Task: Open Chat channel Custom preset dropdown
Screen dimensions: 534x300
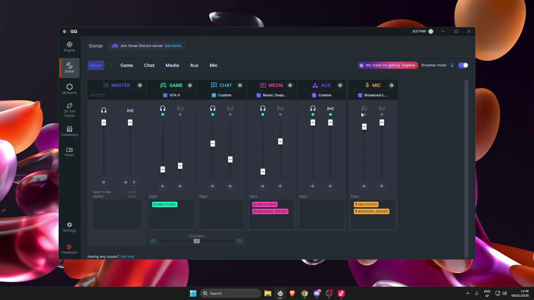Action: pyautogui.click(x=222, y=95)
